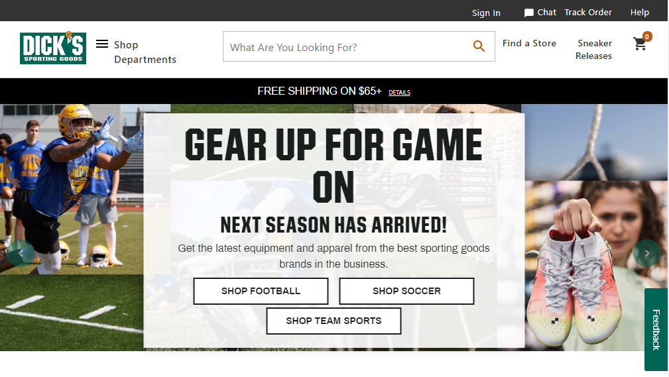Screen dimensions: 669x377
Task: Open the green Feedback side tab
Action: [656, 329]
